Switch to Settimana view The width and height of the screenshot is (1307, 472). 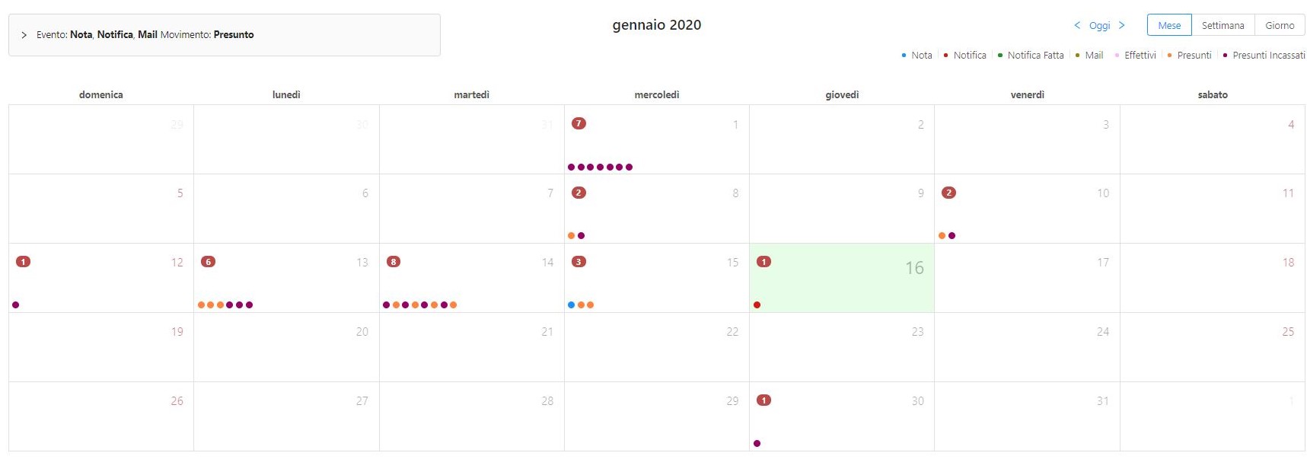point(1223,25)
